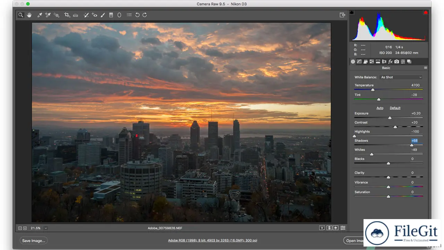
Task: Click the Auto tone link
Action: (380, 108)
